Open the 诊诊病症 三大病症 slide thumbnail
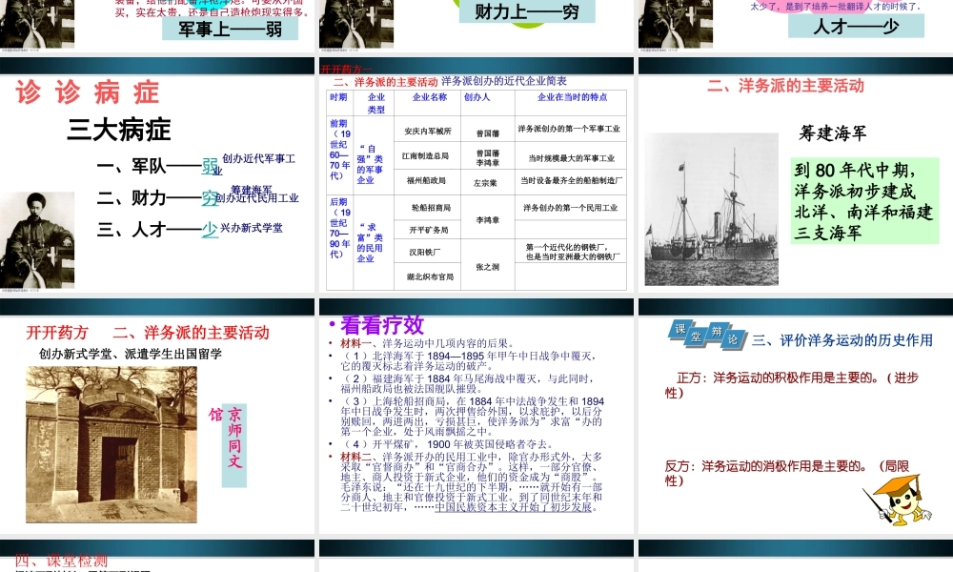The image size is (953, 572). (157, 175)
